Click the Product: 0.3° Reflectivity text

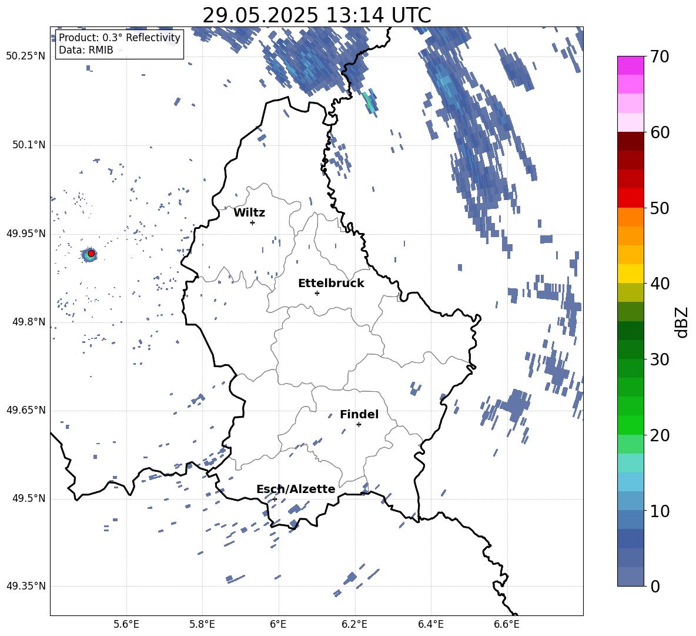point(120,37)
